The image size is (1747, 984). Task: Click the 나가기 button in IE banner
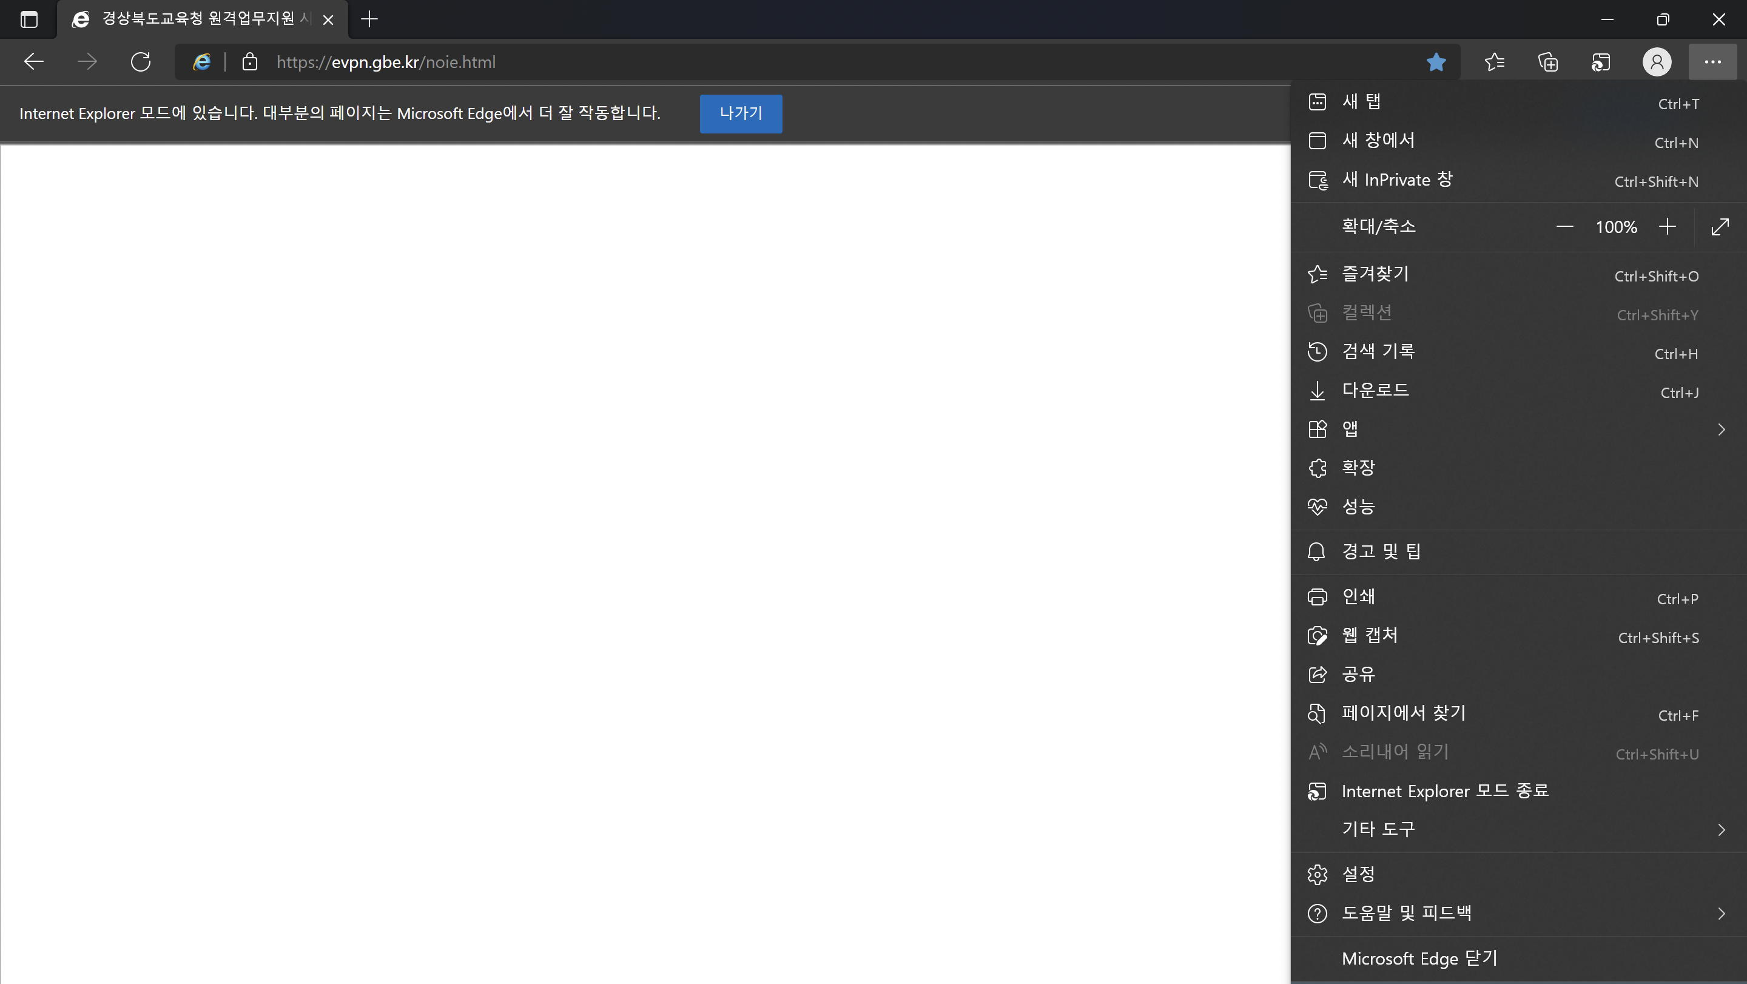point(741,114)
